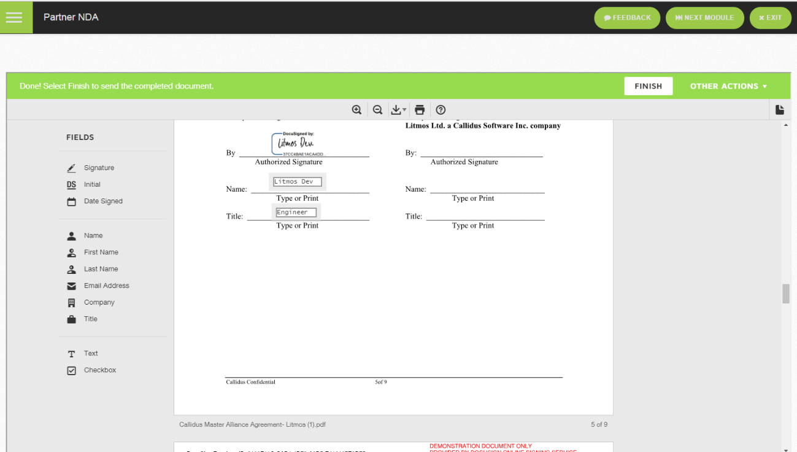This screenshot has width=797, height=452.
Task: Click the Callidus Master Alliance Agreement filename
Action: 252,424
